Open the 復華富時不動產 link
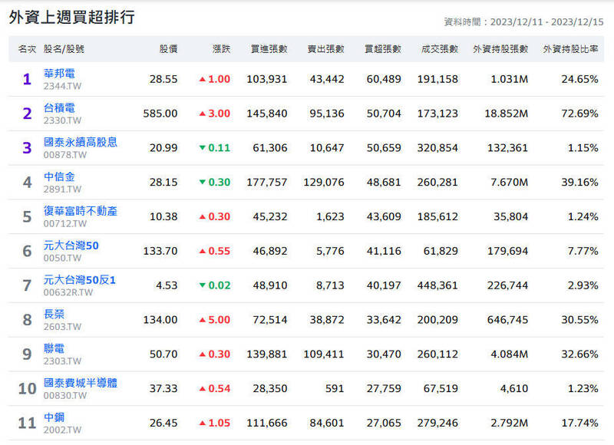 click(x=81, y=211)
